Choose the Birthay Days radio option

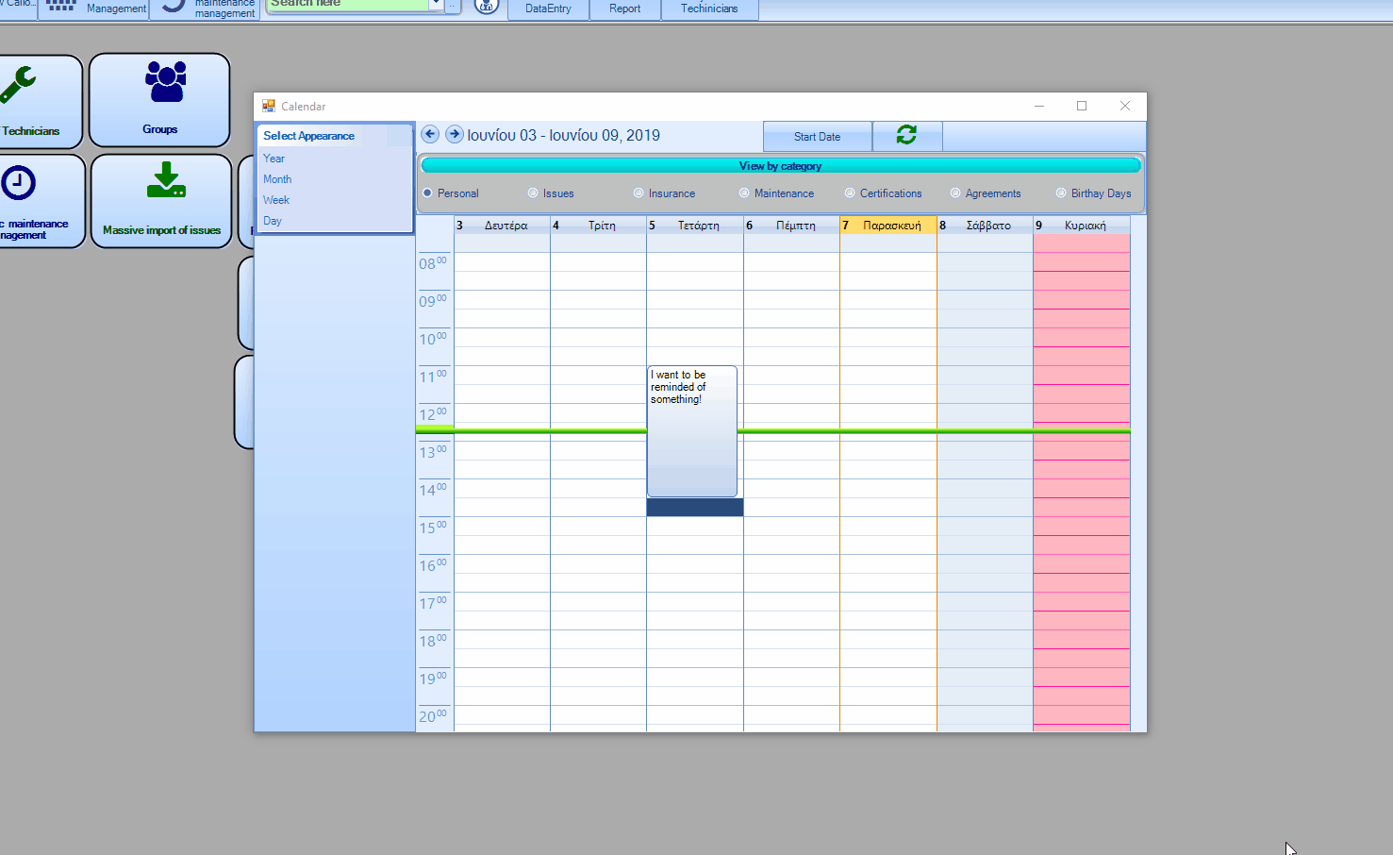[1062, 193]
